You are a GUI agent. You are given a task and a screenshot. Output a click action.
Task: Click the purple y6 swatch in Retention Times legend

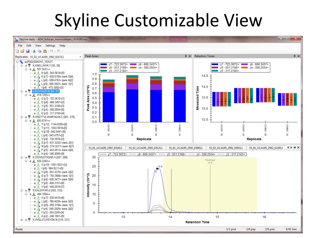click(x=245, y=64)
